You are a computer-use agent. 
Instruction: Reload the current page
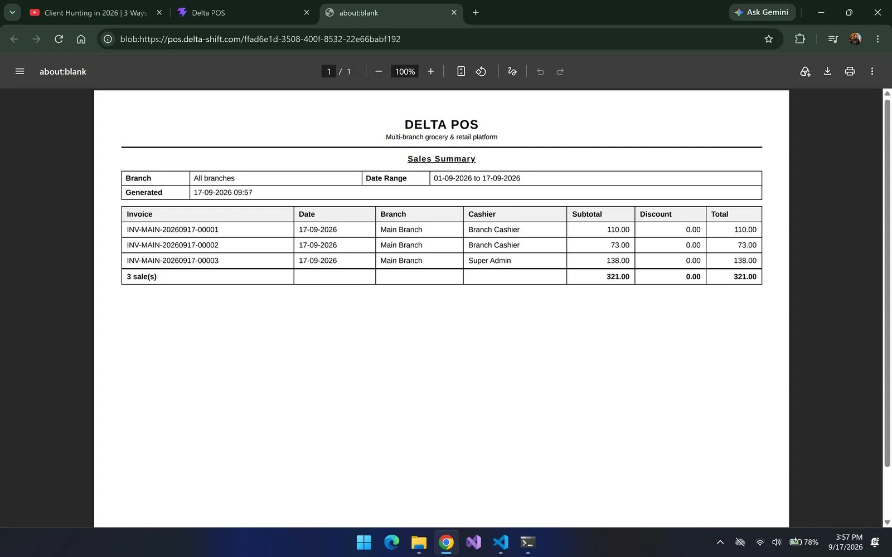click(x=59, y=39)
